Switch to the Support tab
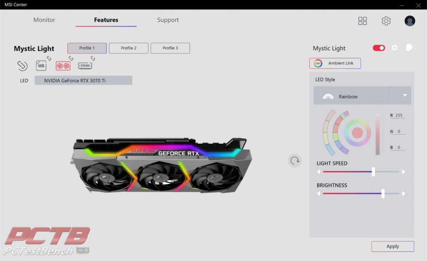427x261 pixels. point(168,20)
